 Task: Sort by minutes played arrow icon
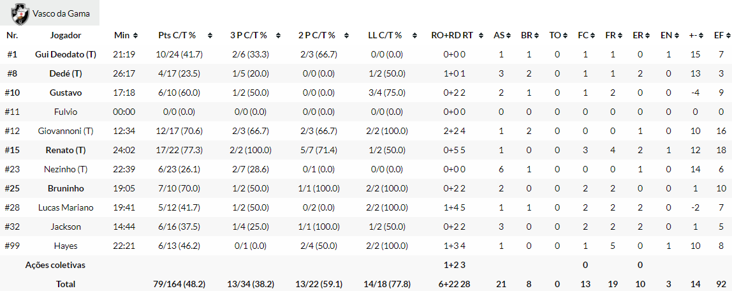pos(135,36)
